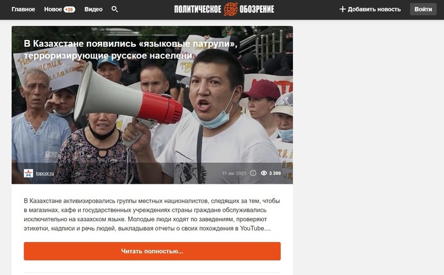Go to the Главное section
The height and width of the screenshot is (275, 444).
point(23,10)
